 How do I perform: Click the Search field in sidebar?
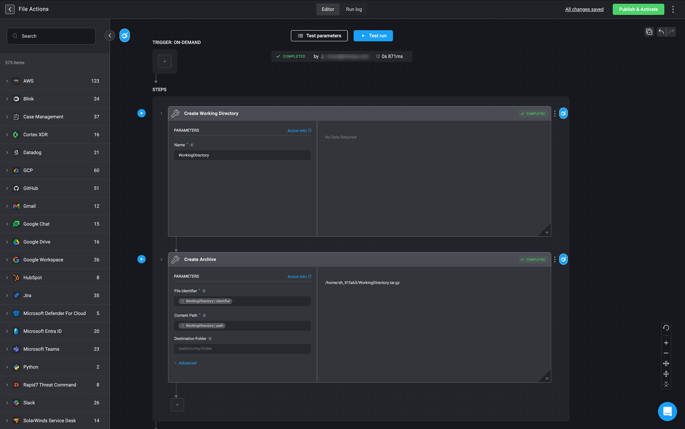[51, 36]
